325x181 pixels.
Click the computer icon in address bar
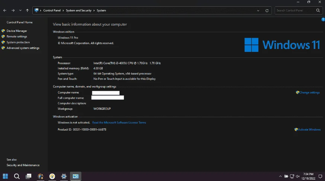click(36, 10)
